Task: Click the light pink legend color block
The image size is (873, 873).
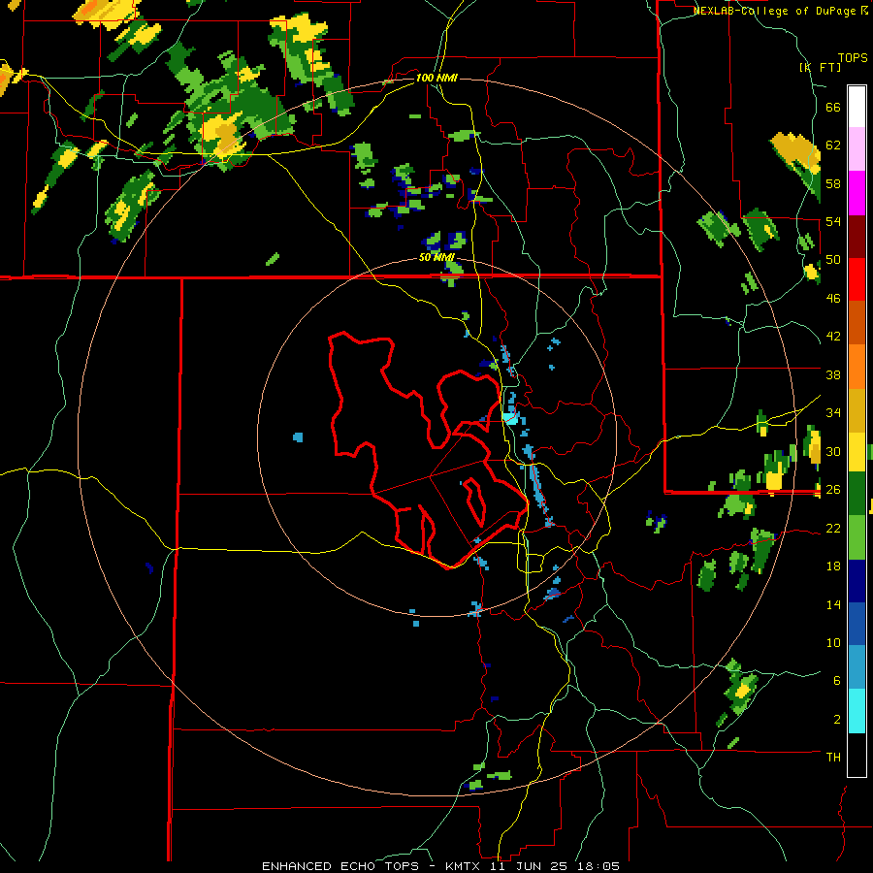Action: pyautogui.click(x=857, y=149)
